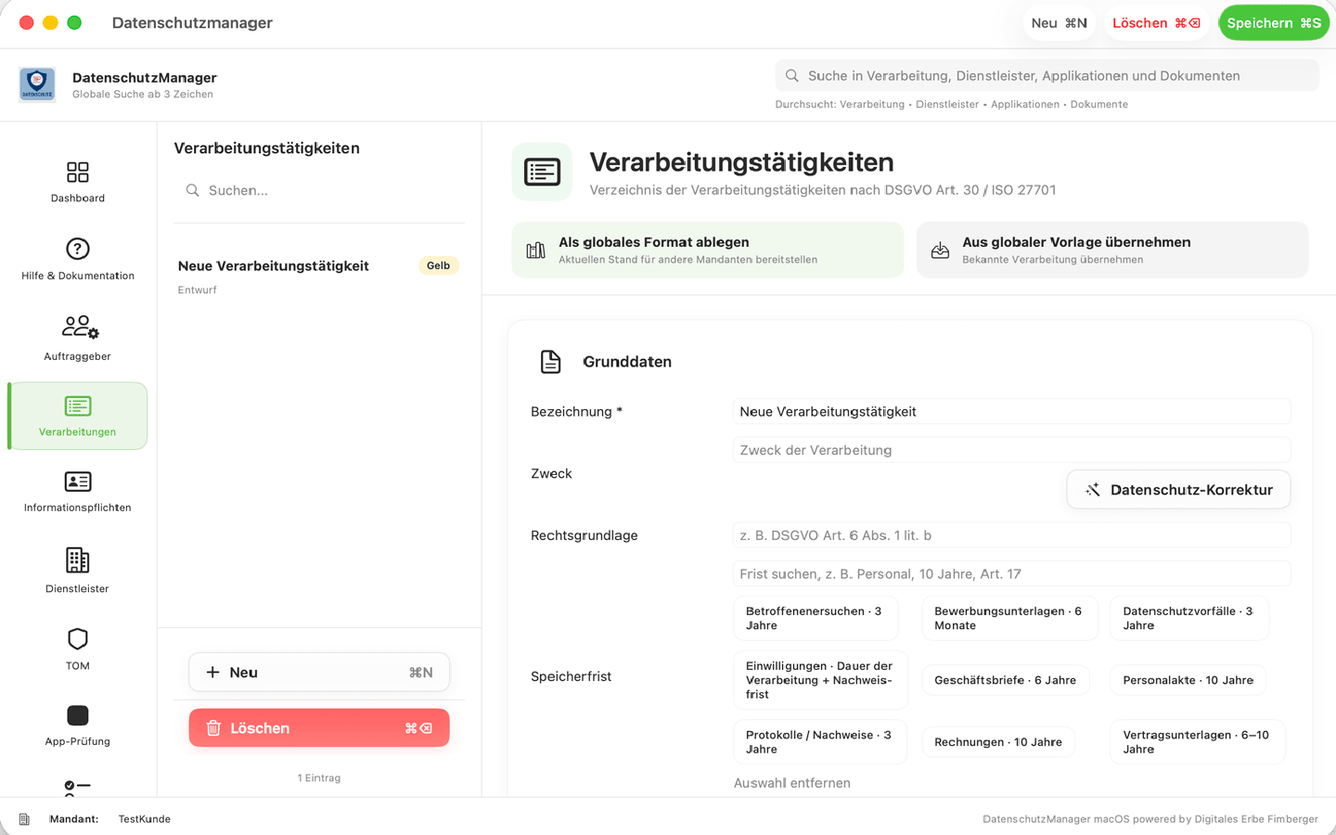Viewport: 1336px width, 835px height.
Task: Select Neue Verarbeitungstätigkeit list entry
Action: tap(319, 276)
